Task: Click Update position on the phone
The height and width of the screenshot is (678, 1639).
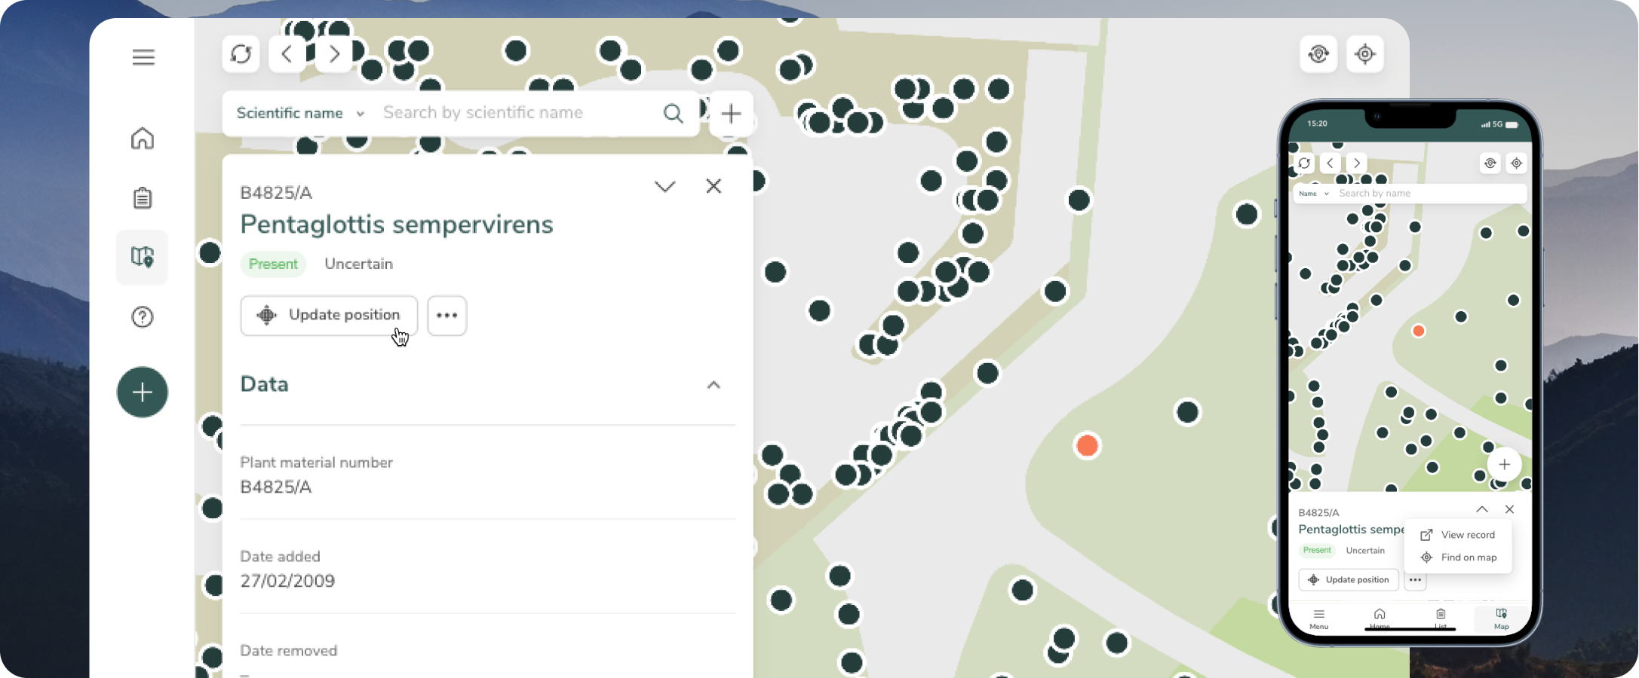Action: pos(1349,580)
